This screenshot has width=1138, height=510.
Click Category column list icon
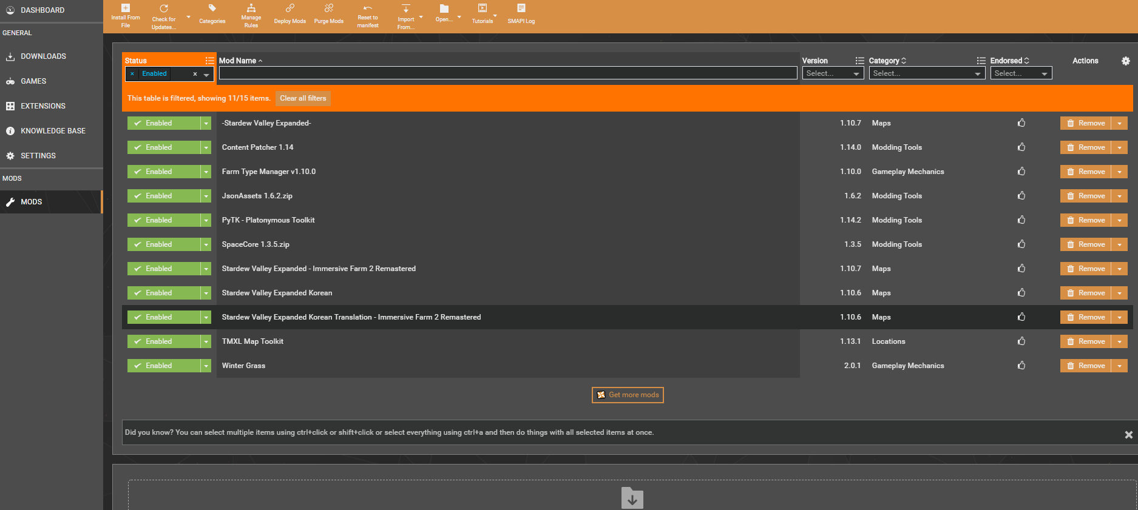[x=981, y=61]
